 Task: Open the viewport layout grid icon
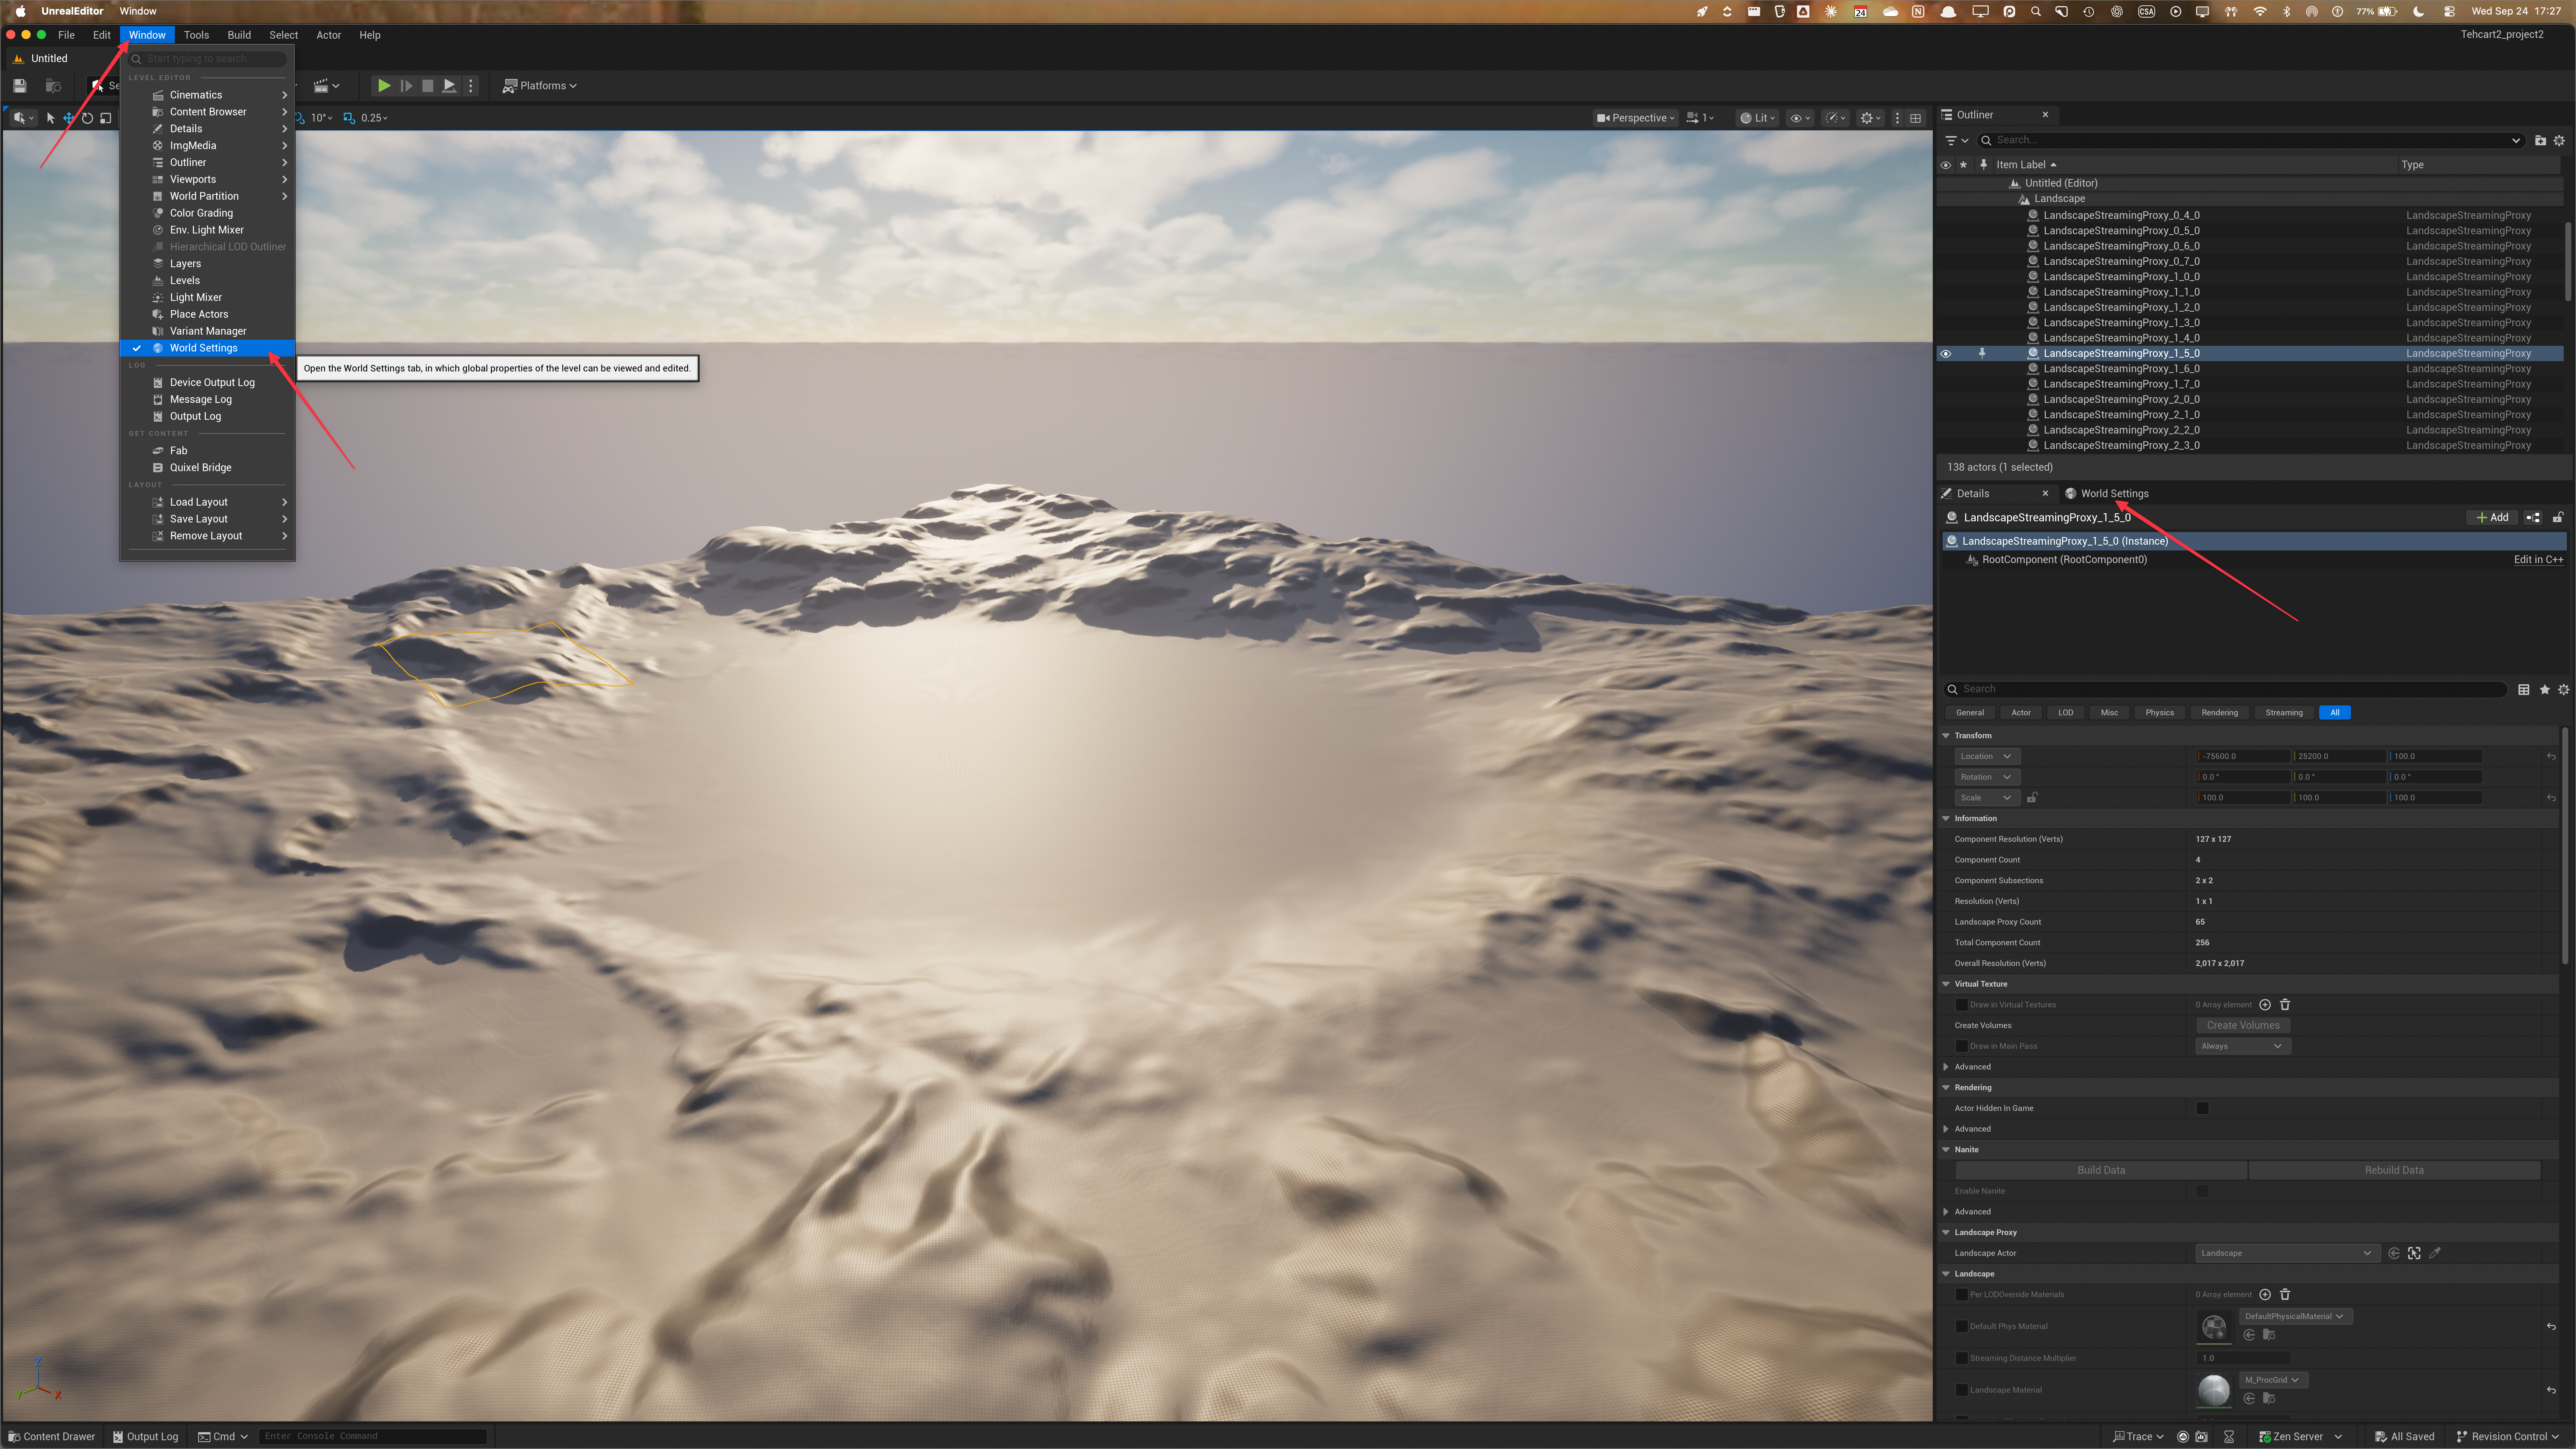(x=1916, y=118)
